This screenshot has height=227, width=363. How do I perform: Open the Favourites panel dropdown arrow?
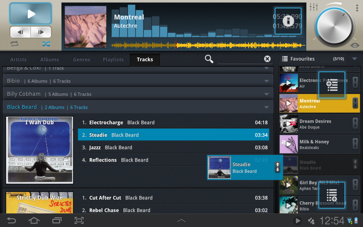click(x=354, y=59)
